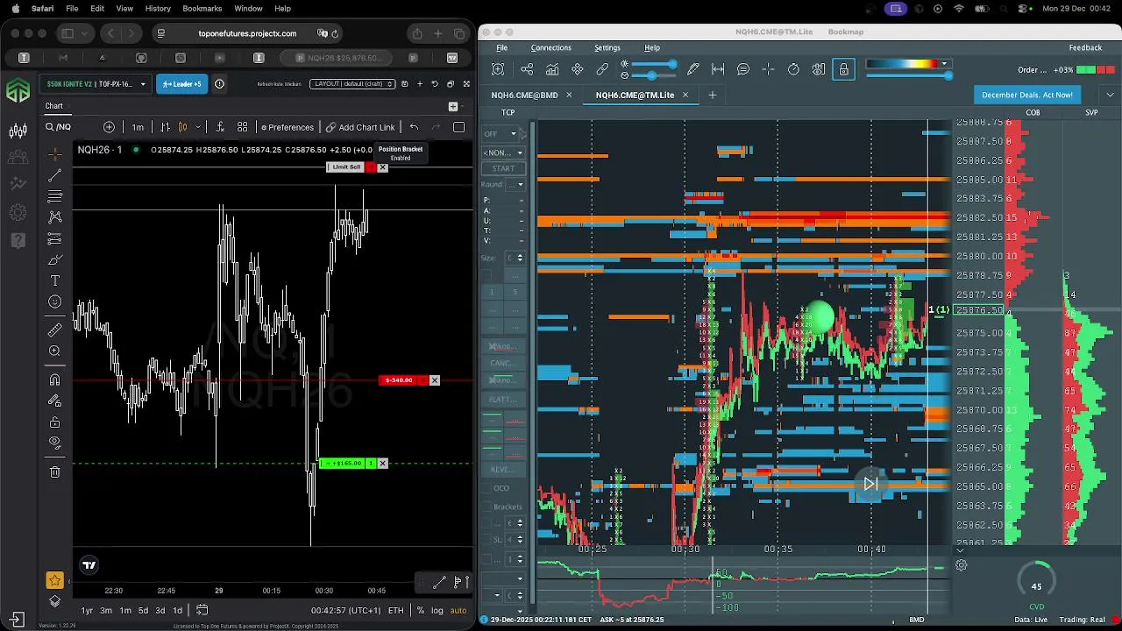Click the December Deals. Act Now! banner
Screen dimensions: 1122x631
pyautogui.click(x=1027, y=95)
